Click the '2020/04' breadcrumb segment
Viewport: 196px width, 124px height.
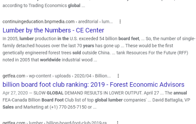coord(83,76)
